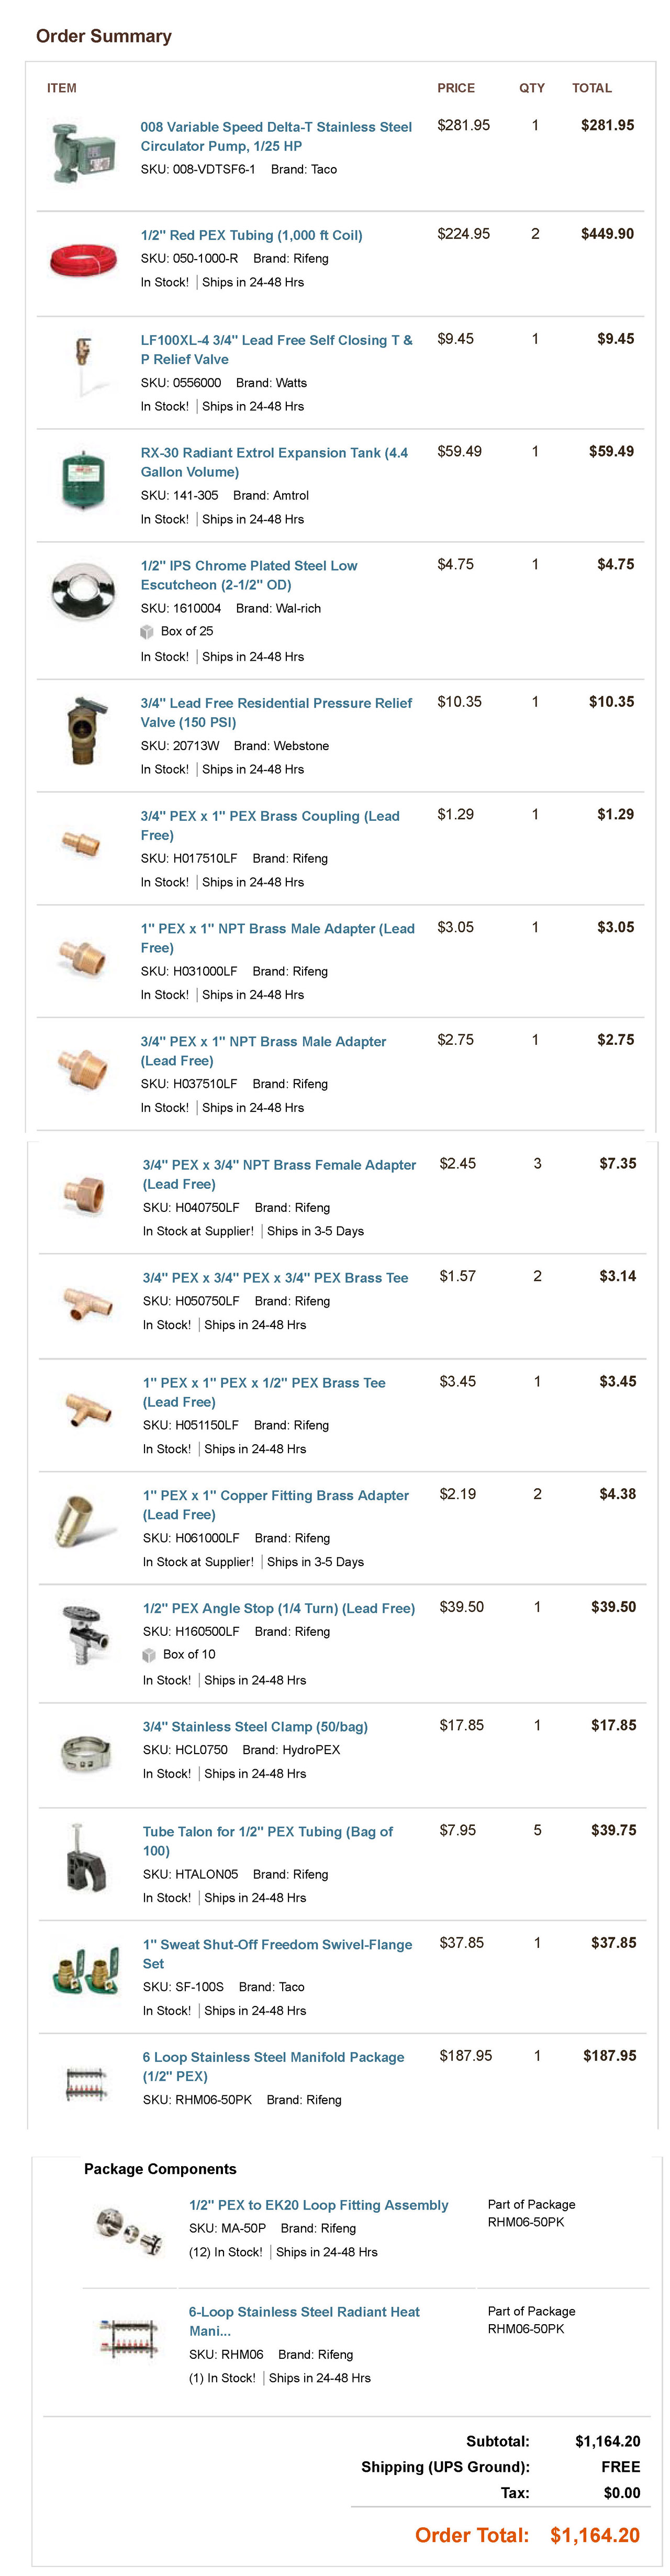Click the box icon beside "Box of 10"
This screenshot has width=670, height=2576.
click(148, 1655)
